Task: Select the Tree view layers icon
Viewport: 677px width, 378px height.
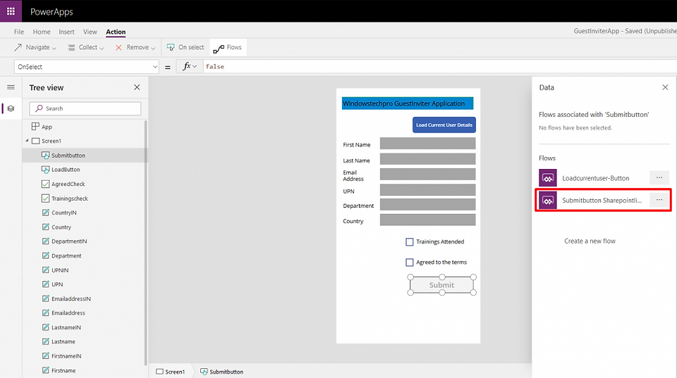Action: (11, 108)
